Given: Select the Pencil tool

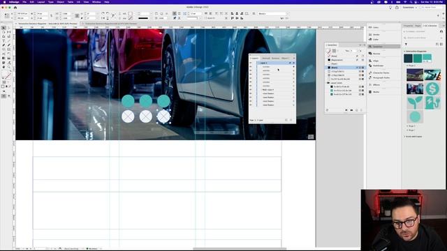Looking at the screenshot, I should pos(9,45).
